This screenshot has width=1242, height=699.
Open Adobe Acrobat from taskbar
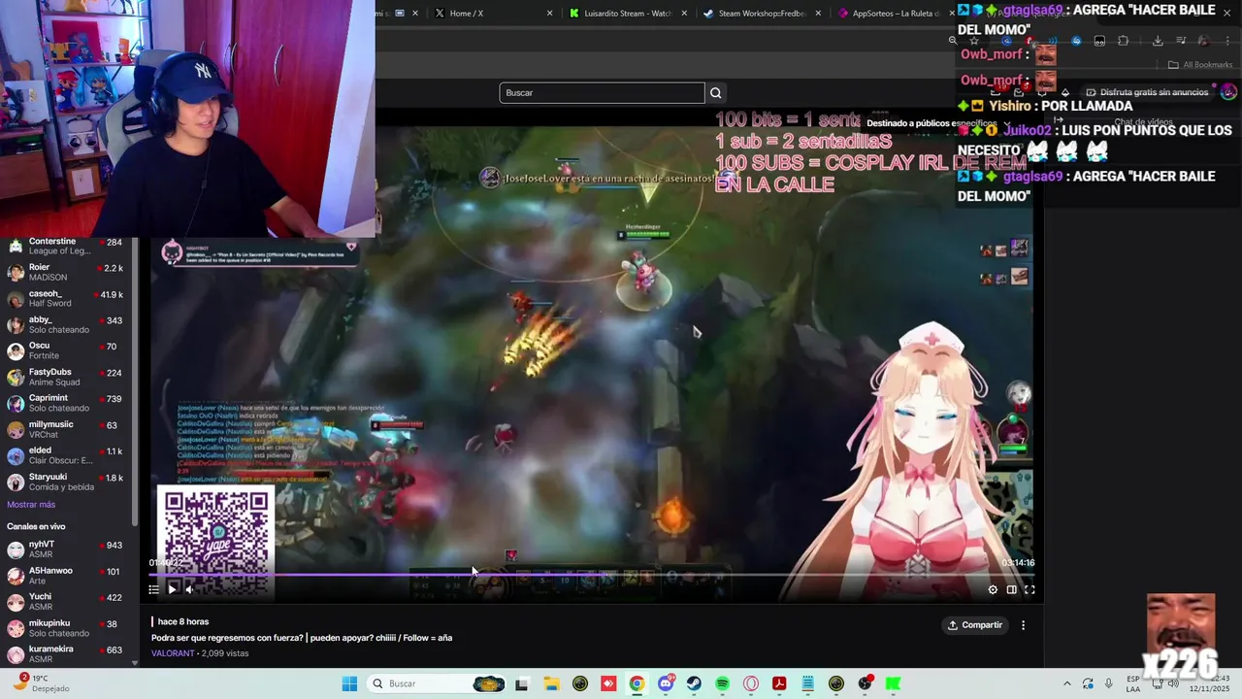(x=779, y=683)
